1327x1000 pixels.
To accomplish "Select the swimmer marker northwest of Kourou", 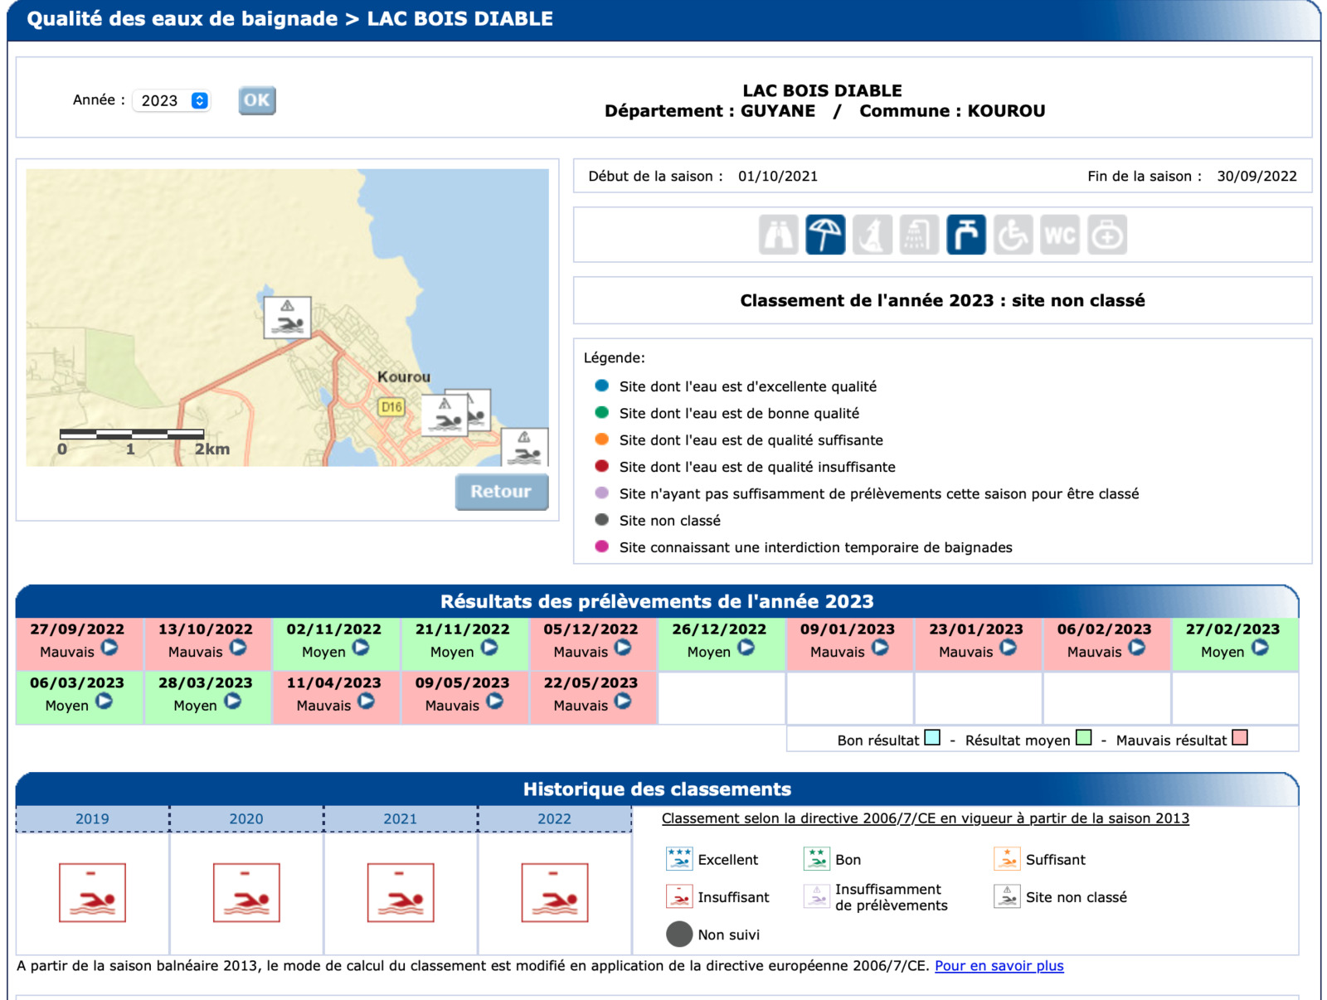I will (287, 318).
